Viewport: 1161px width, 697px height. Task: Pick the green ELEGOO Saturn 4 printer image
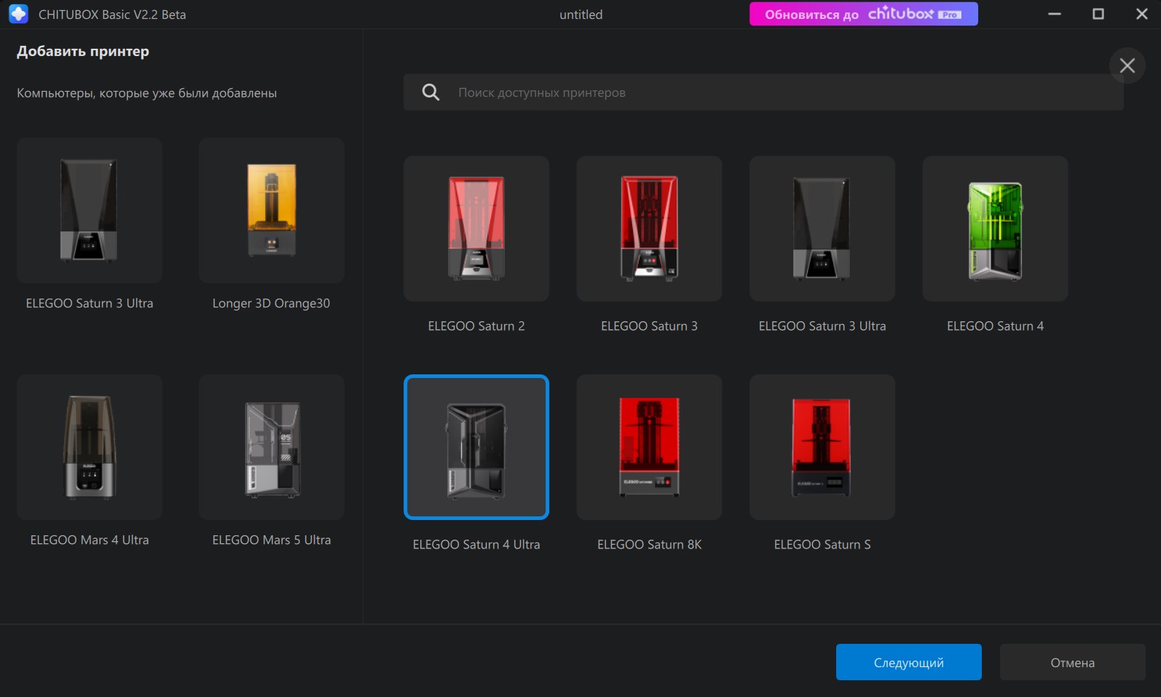[995, 229]
